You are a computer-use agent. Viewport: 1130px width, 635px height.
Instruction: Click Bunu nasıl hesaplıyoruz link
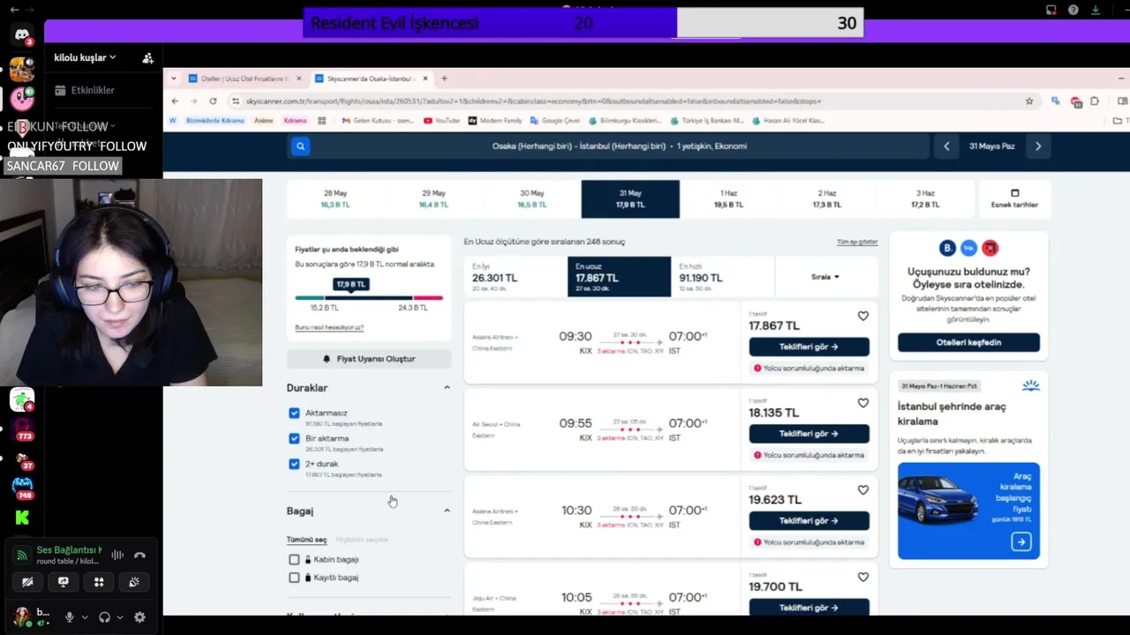329,327
